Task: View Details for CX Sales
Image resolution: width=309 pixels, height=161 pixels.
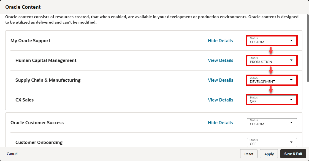Action: coord(221,100)
